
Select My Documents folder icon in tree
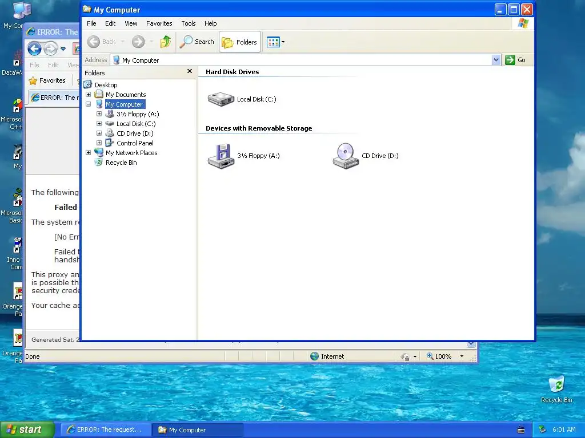pos(99,94)
